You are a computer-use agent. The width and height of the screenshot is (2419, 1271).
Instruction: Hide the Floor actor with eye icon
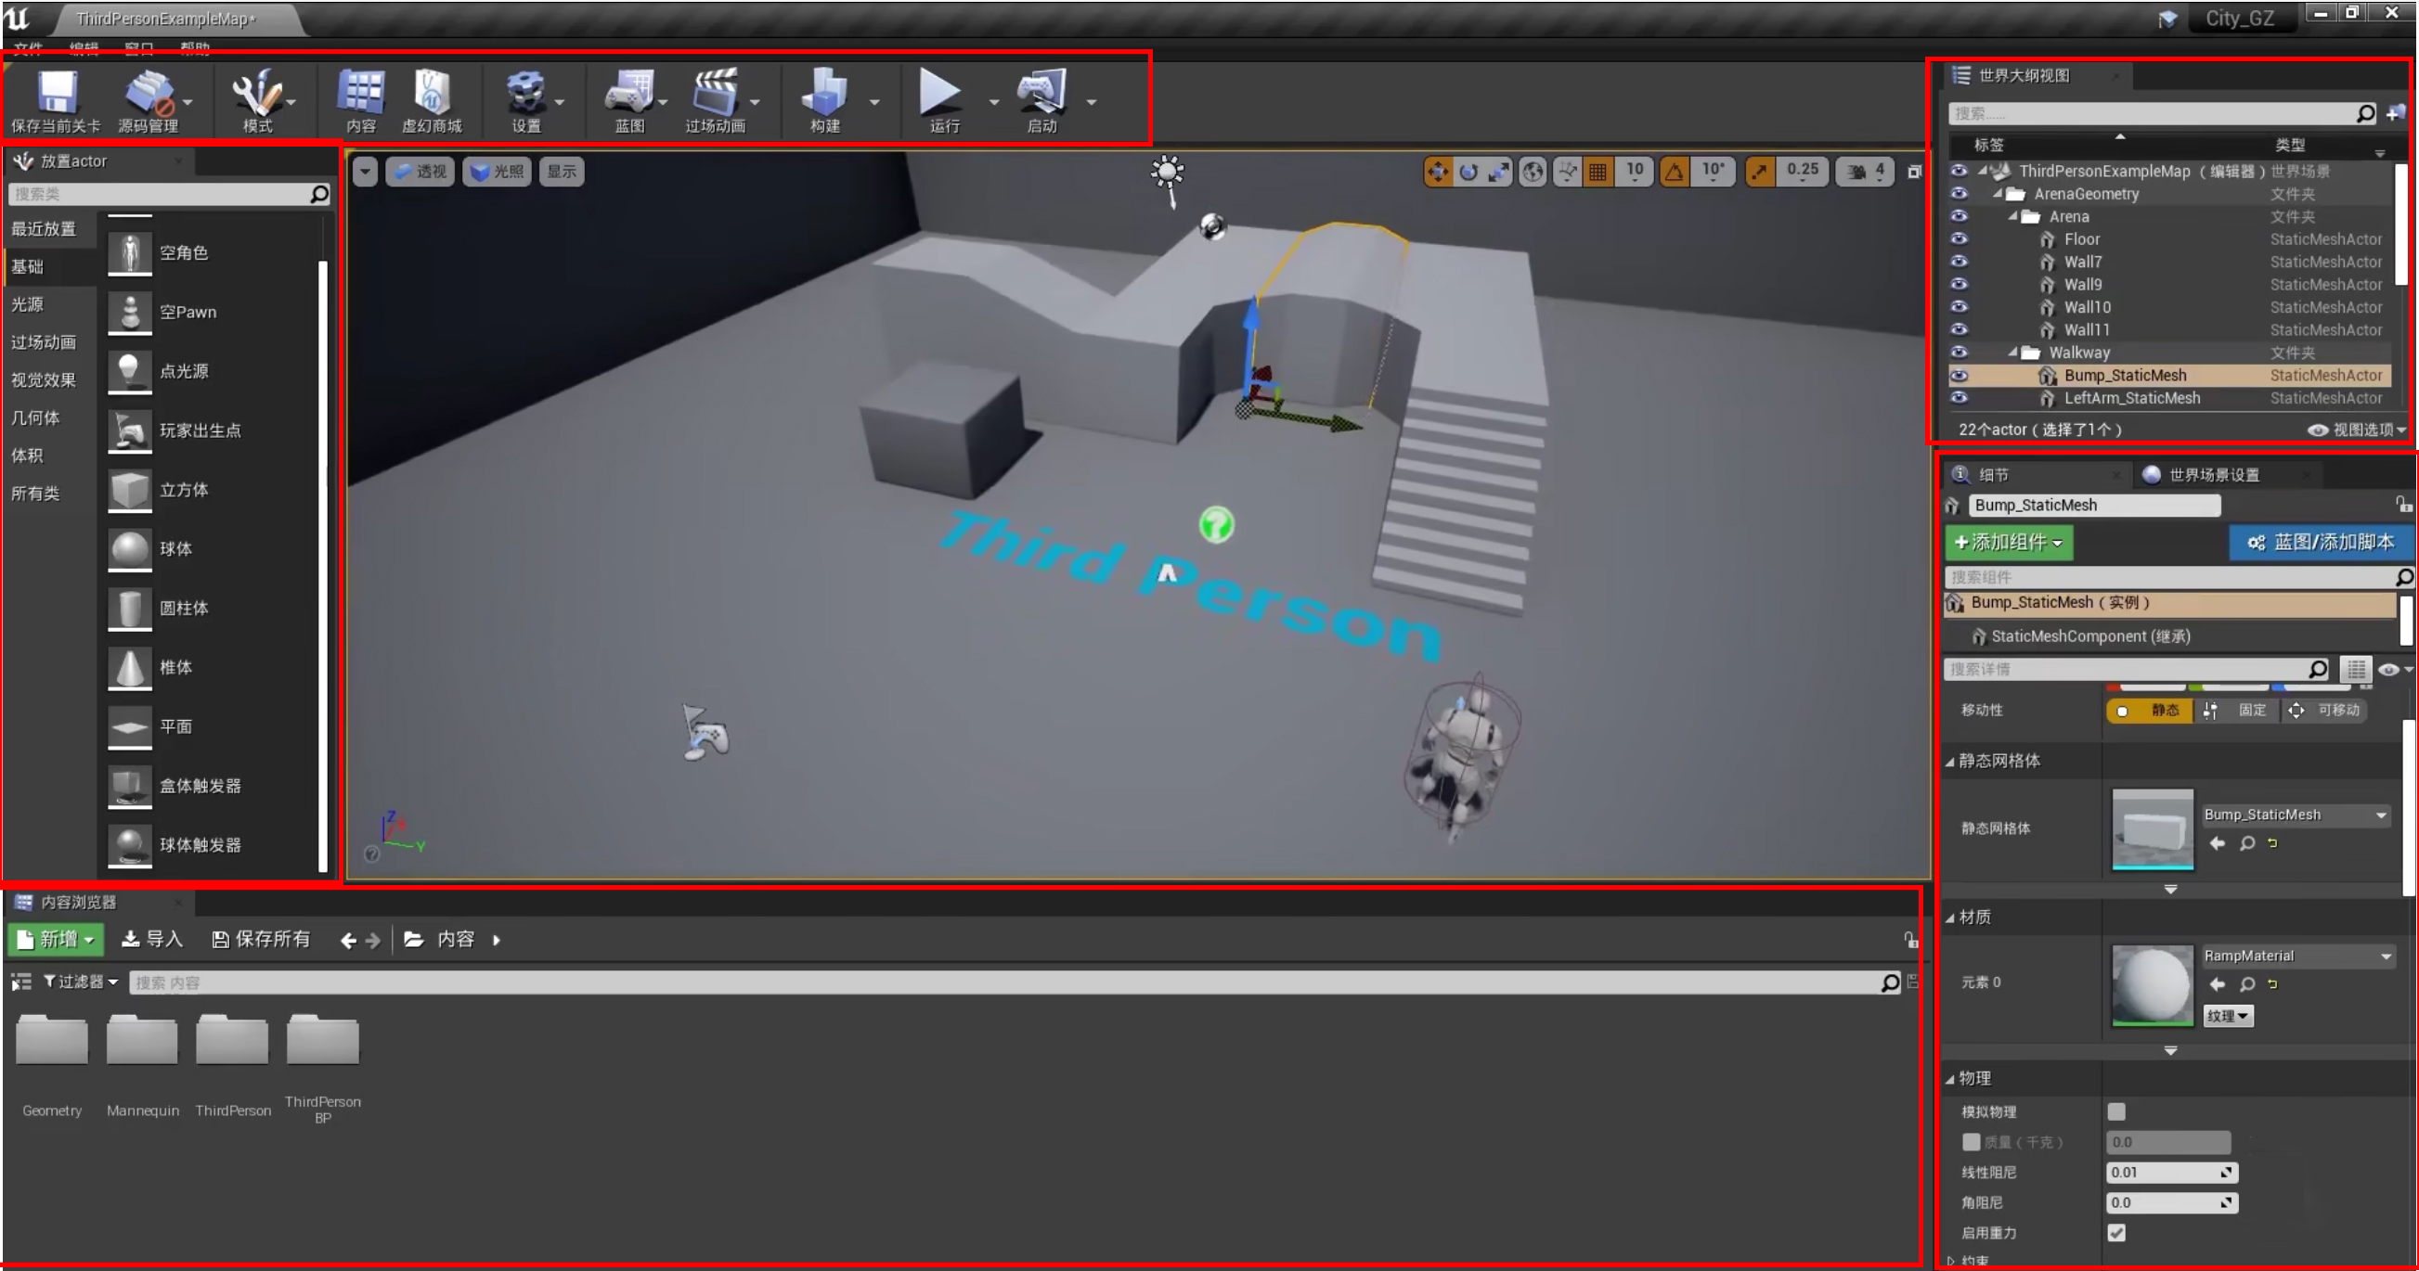1959,239
